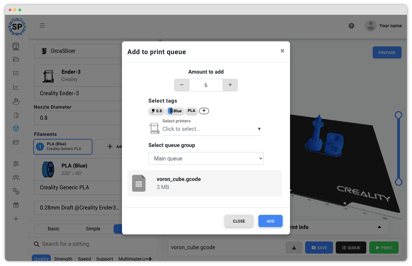Screen dimensions: 412x266
Task: Deselect the Blue filament tag
Action: coord(175,111)
